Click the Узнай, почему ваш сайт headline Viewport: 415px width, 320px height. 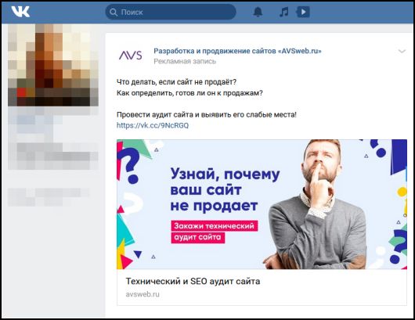[x=225, y=182]
